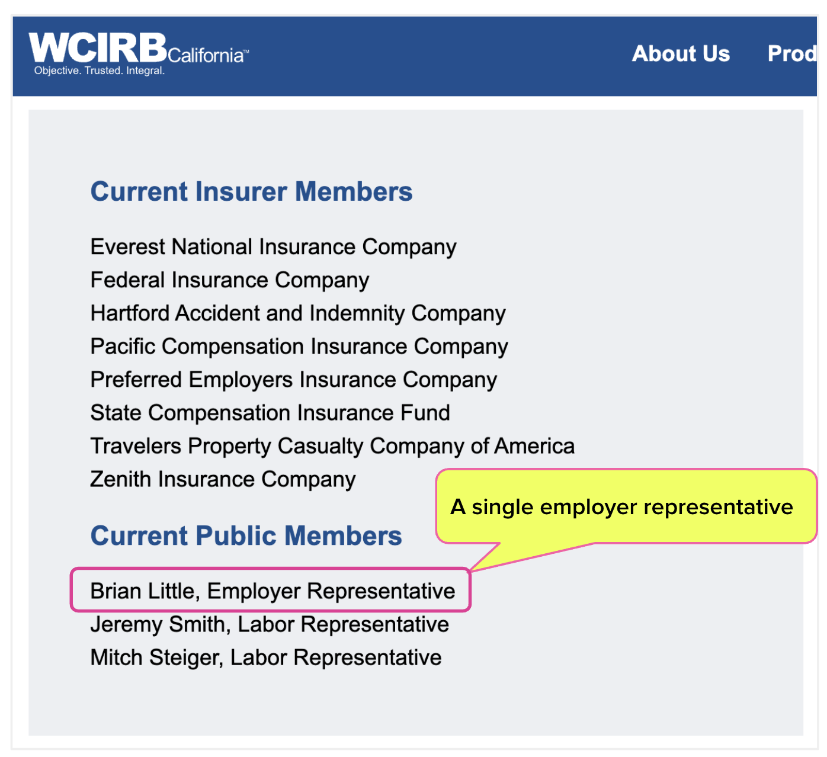Click Pacific Compensation Insurance Company

[x=299, y=347]
